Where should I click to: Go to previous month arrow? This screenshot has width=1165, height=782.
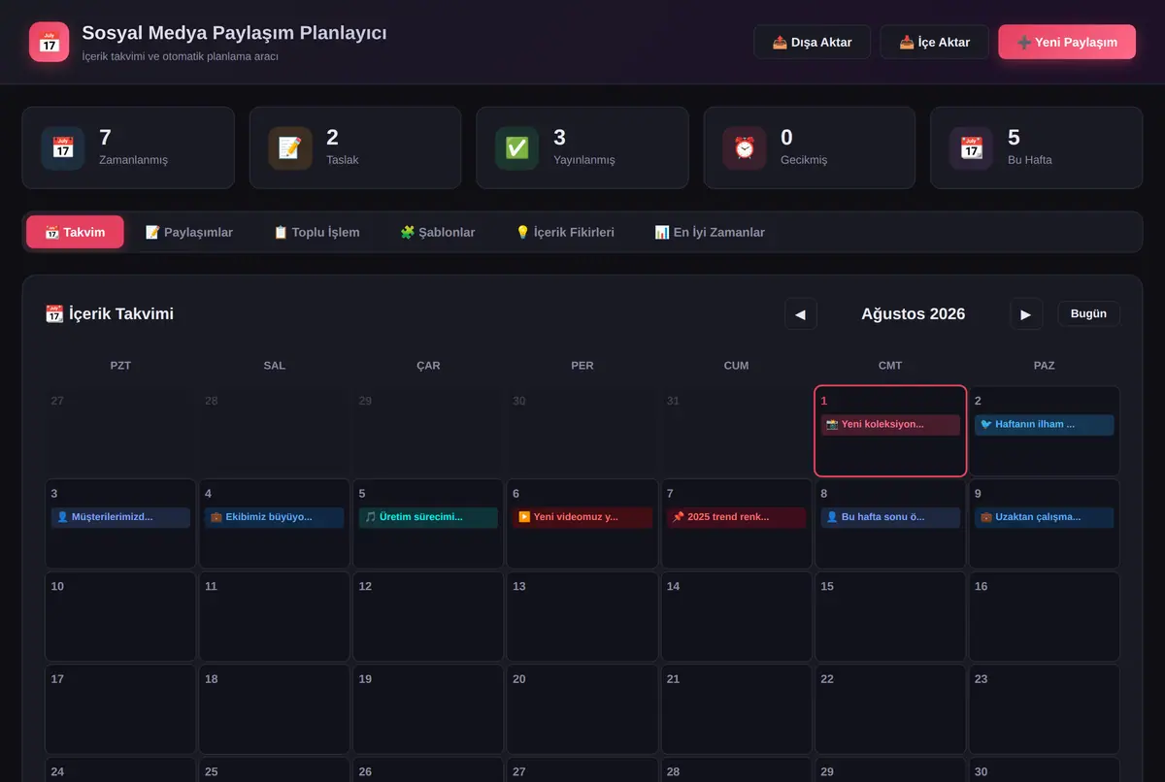point(801,313)
